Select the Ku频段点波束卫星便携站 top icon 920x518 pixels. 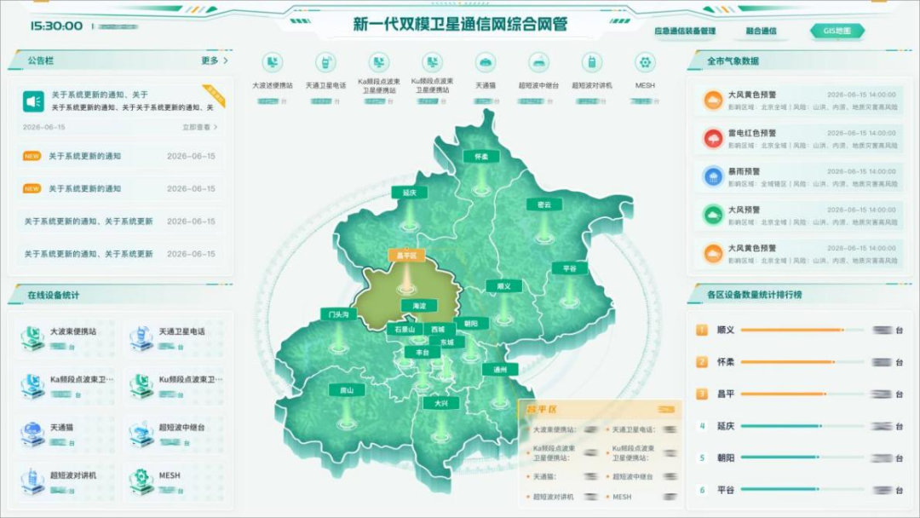(x=433, y=62)
